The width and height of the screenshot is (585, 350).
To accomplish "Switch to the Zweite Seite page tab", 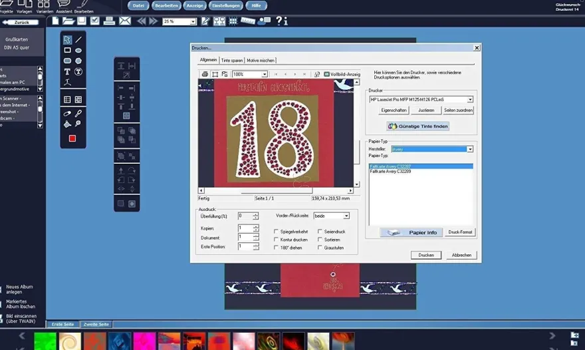I will click(96, 324).
